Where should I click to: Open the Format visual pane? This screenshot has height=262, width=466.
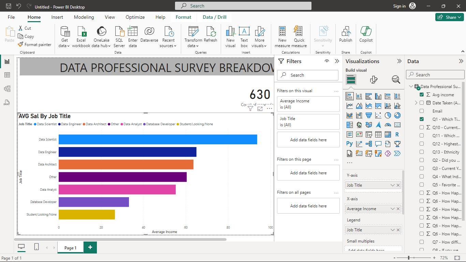click(x=374, y=80)
